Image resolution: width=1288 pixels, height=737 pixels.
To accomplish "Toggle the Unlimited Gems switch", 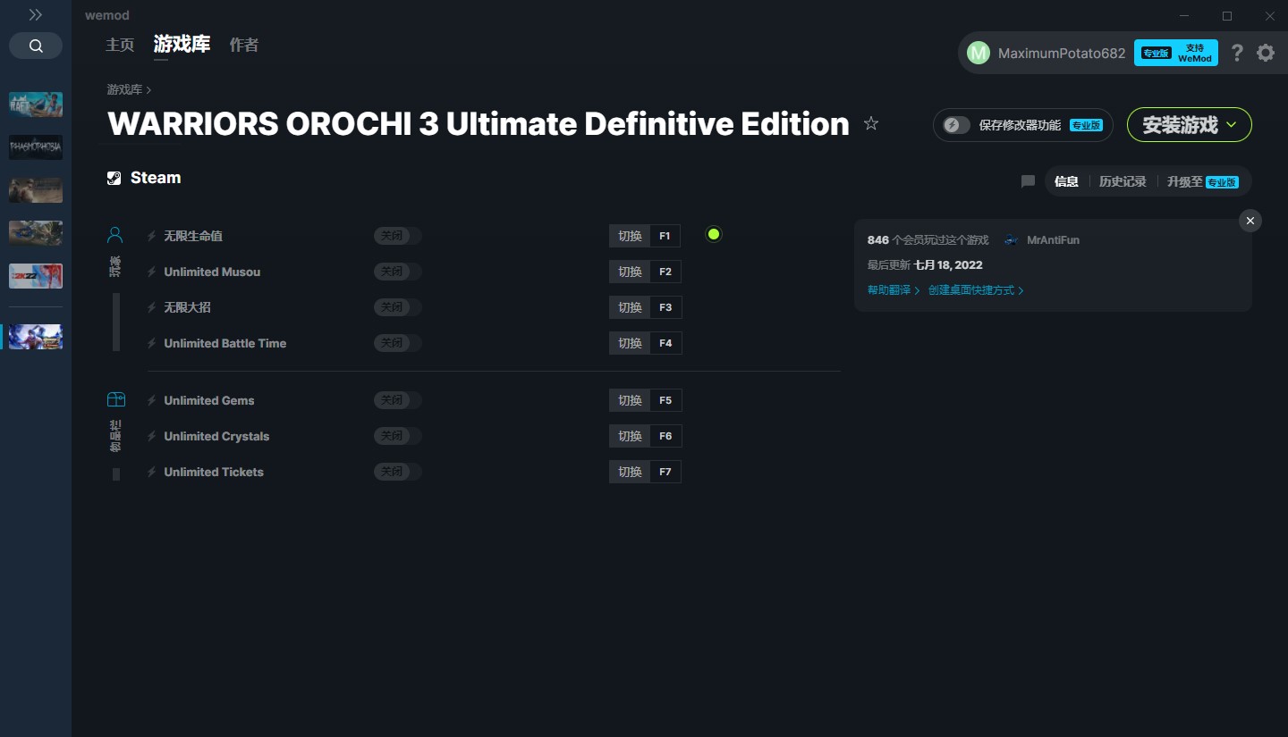I will click(x=397, y=400).
